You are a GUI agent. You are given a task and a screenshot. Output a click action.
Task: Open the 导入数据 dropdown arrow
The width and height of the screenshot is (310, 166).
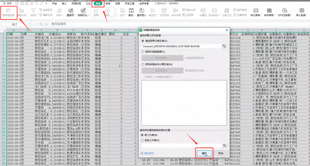point(306,15)
